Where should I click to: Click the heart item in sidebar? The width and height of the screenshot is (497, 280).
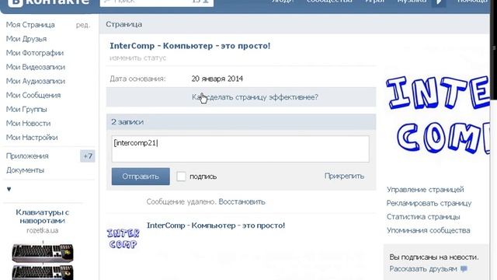click(9, 189)
